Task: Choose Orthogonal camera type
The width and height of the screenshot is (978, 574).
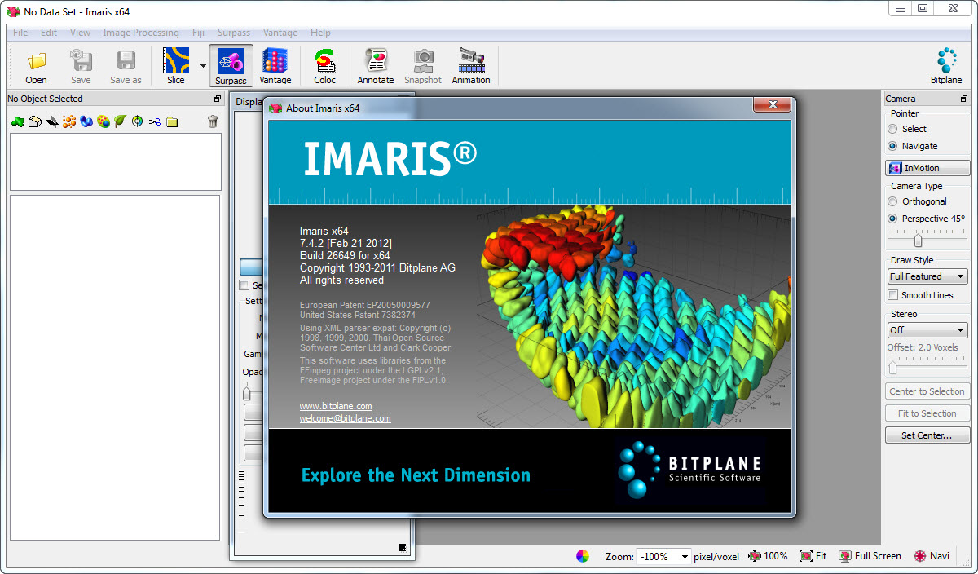Action: (892, 201)
